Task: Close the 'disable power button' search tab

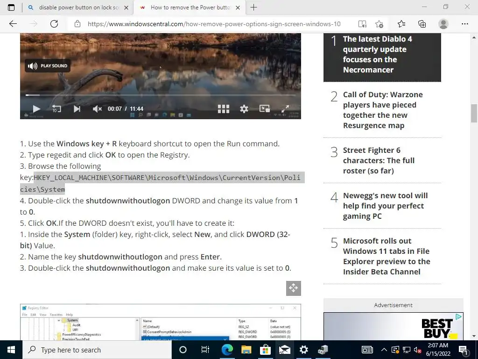Action: [126, 7]
